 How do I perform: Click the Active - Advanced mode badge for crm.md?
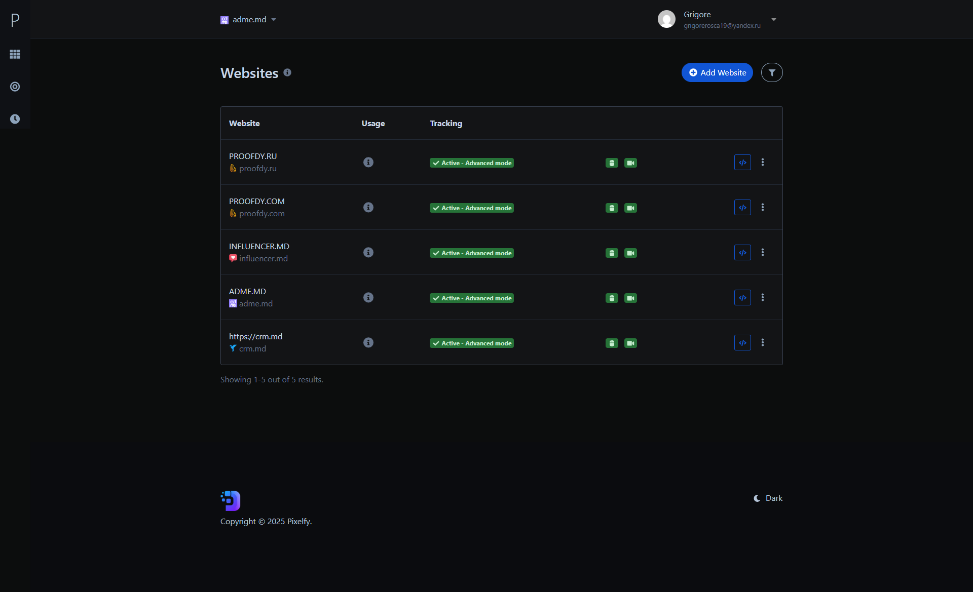click(x=472, y=343)
